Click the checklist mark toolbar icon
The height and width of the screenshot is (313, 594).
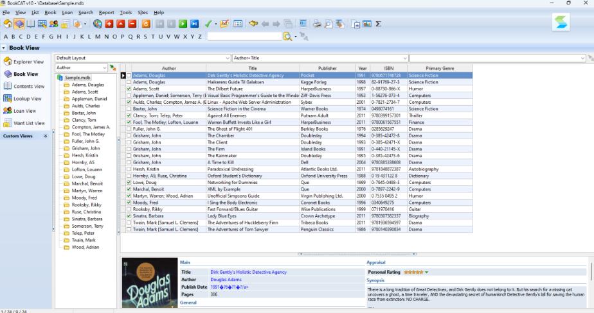[224, 24]
